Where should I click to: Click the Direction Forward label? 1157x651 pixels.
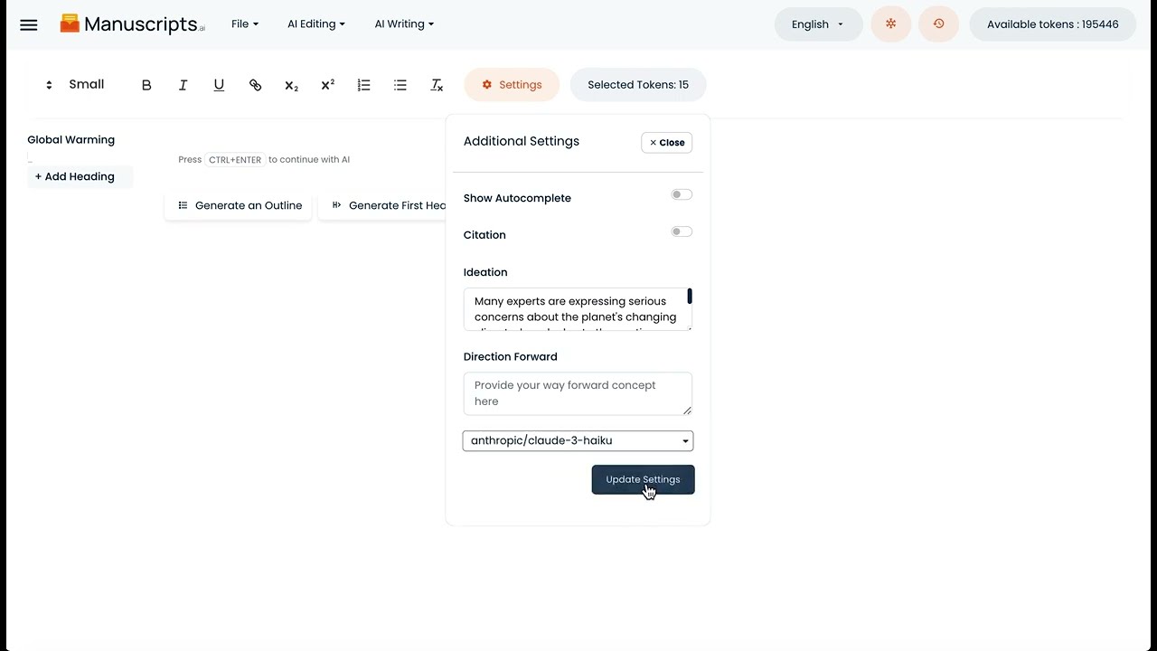point(511,356)
